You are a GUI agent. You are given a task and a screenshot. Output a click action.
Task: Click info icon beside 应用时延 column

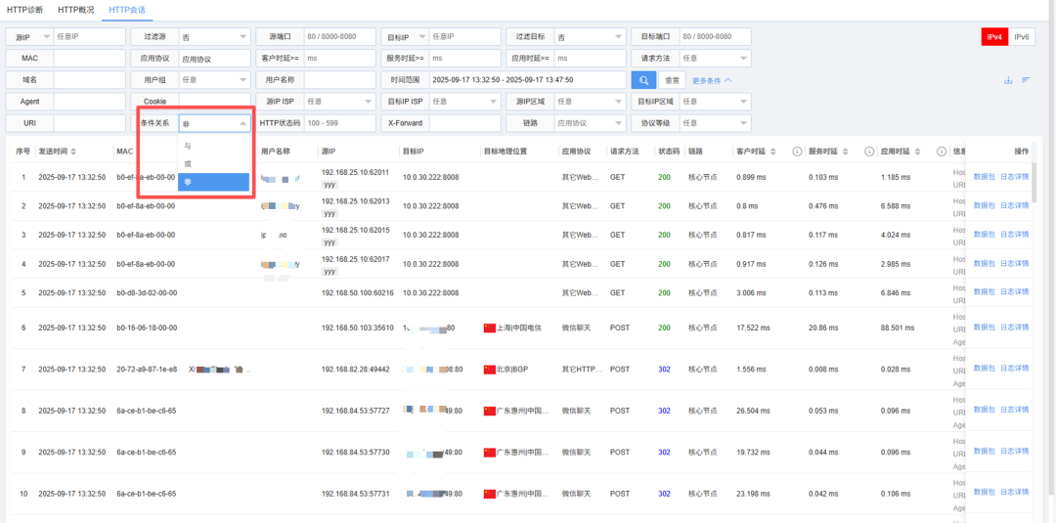(941, 152)
